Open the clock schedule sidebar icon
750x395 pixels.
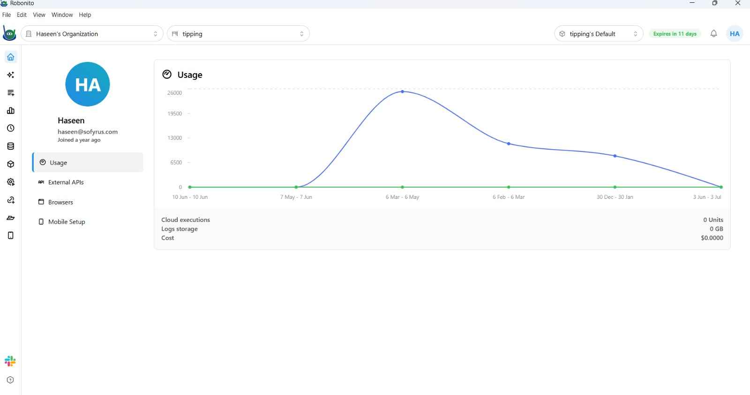tap(11, 129)
